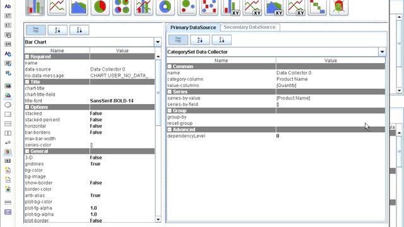404x227 pixels.
Task: Select the Waterfall chart type icon
Action: [317, 7]
